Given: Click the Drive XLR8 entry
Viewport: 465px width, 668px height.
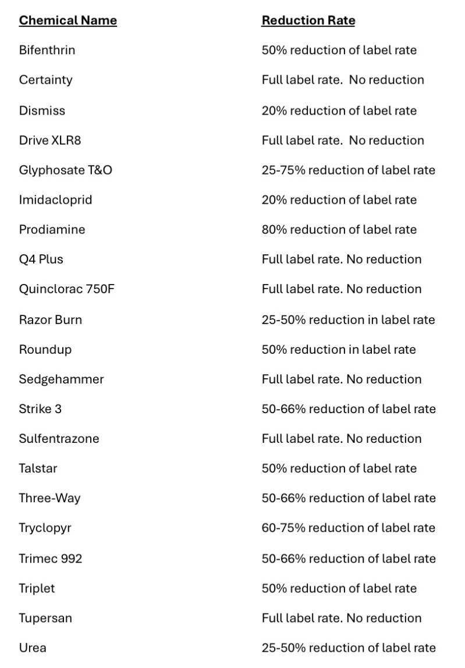Looking at the screenshot, I should (x=50, y=140).
